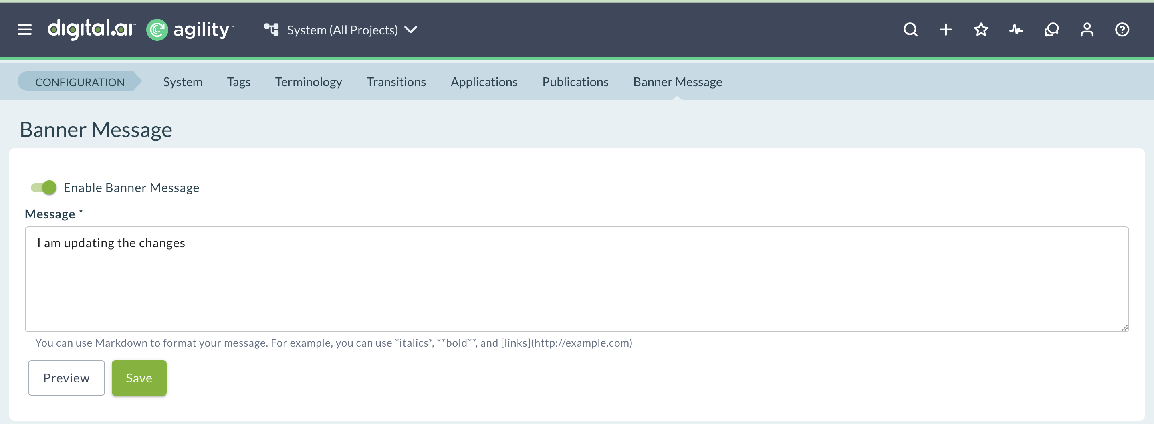Click the plus add-new icon
The image size is (1154, 424).
(x=946, y=30)
